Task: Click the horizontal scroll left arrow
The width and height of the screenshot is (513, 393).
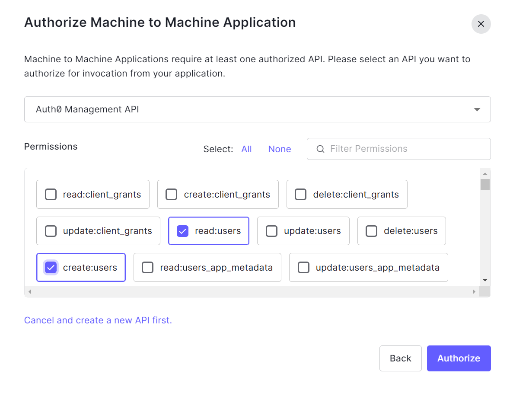Action: click(x=30, y=291)
